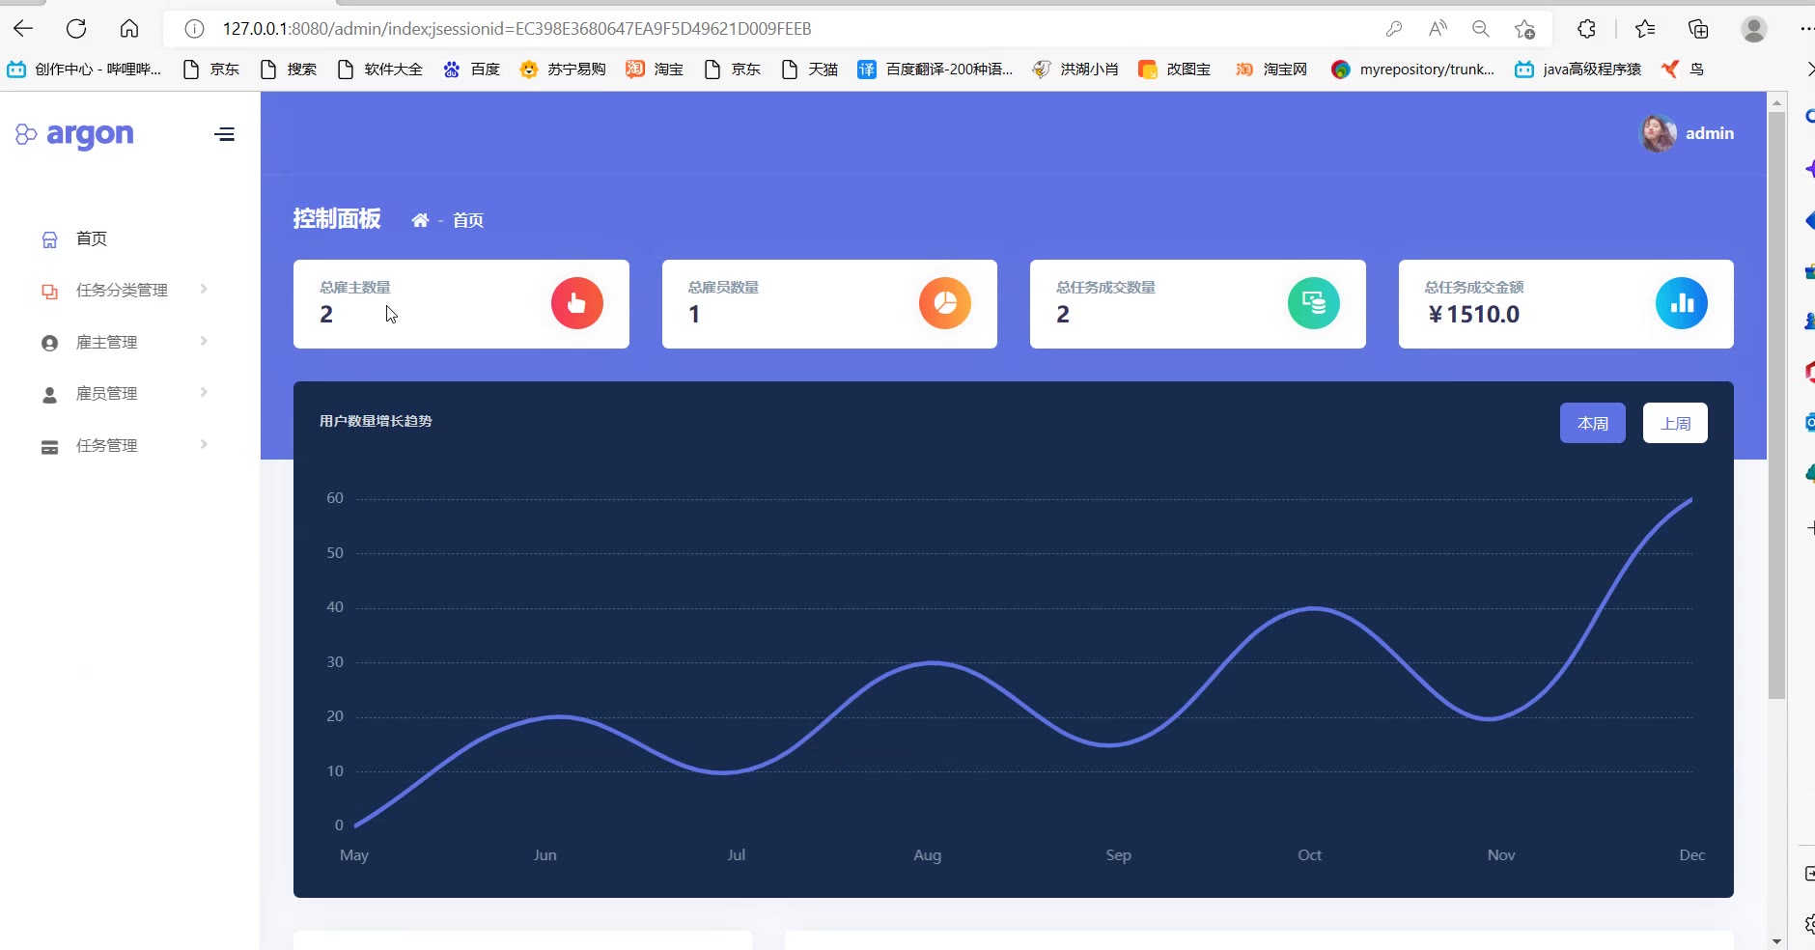
Task: Toggle the sidebar with the hamburger icon
Action: coord(224,134)
